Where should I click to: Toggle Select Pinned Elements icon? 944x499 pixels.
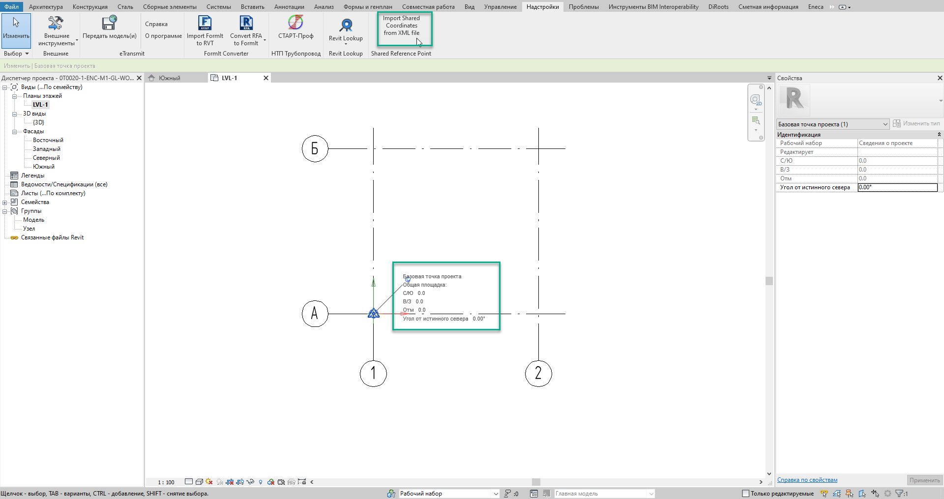[850, 494]
